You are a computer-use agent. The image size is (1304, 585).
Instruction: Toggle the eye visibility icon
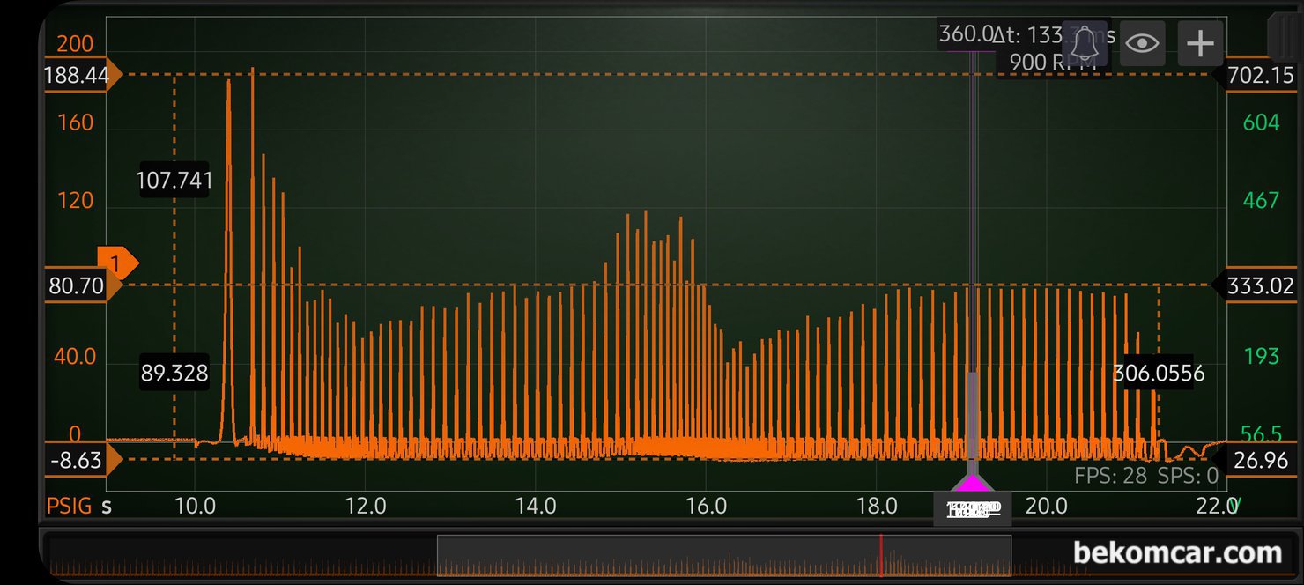(x=1143, y=42)
